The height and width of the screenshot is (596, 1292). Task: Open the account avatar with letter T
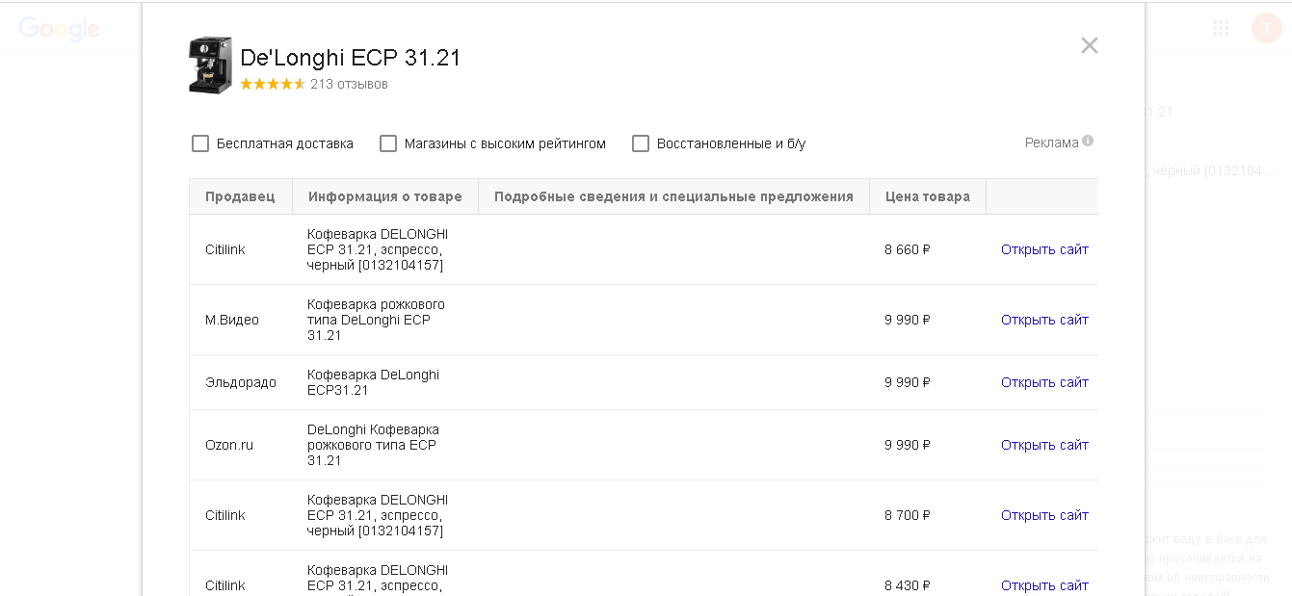pyautogui.click(x=1266, y=28)
